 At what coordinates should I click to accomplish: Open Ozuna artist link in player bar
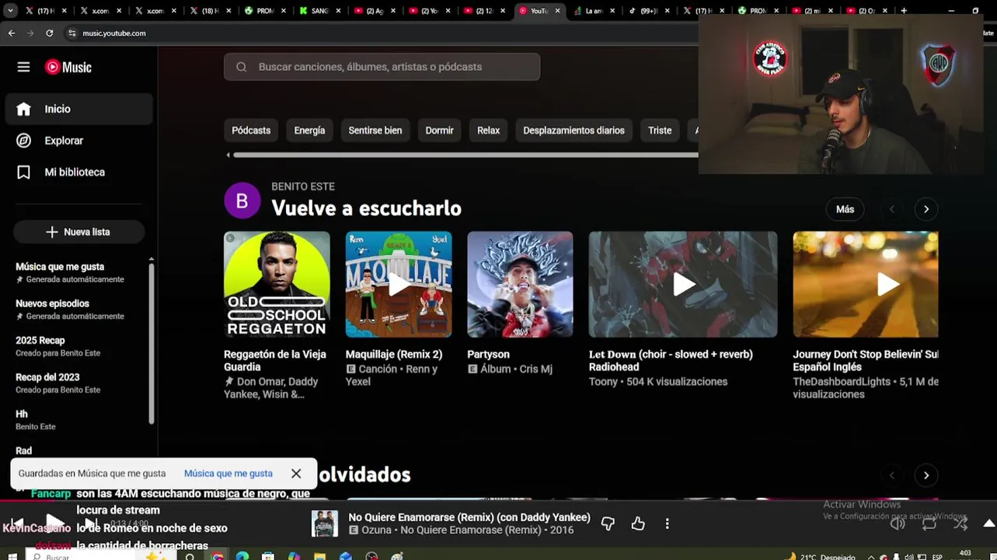pyautogui.click(x=377, y=530)
